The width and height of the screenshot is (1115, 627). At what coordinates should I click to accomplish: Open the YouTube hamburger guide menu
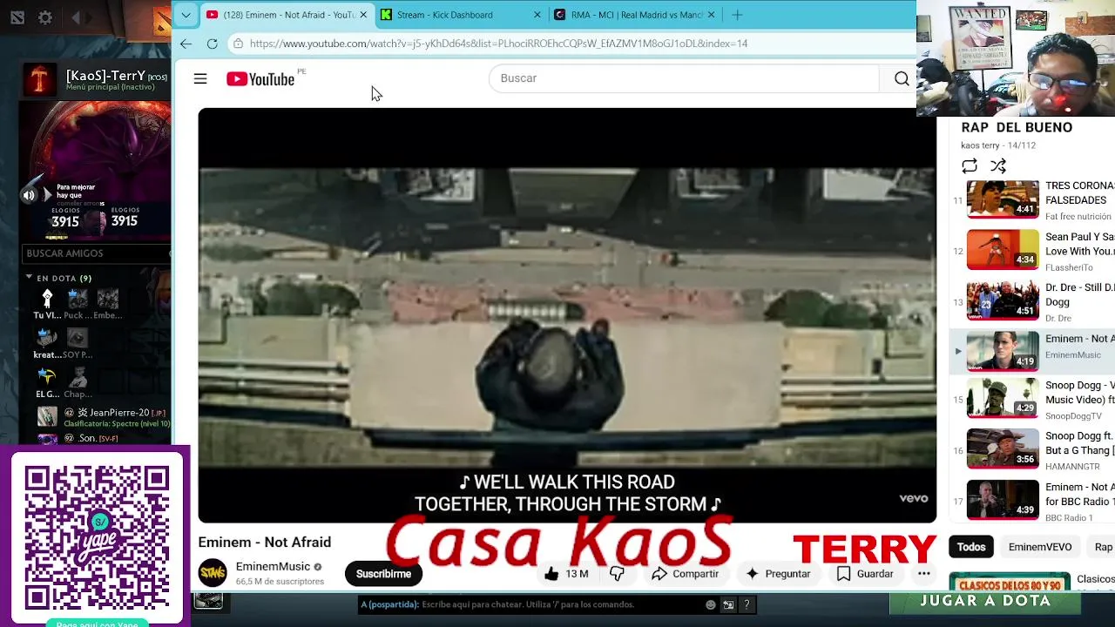coord(200,79)
